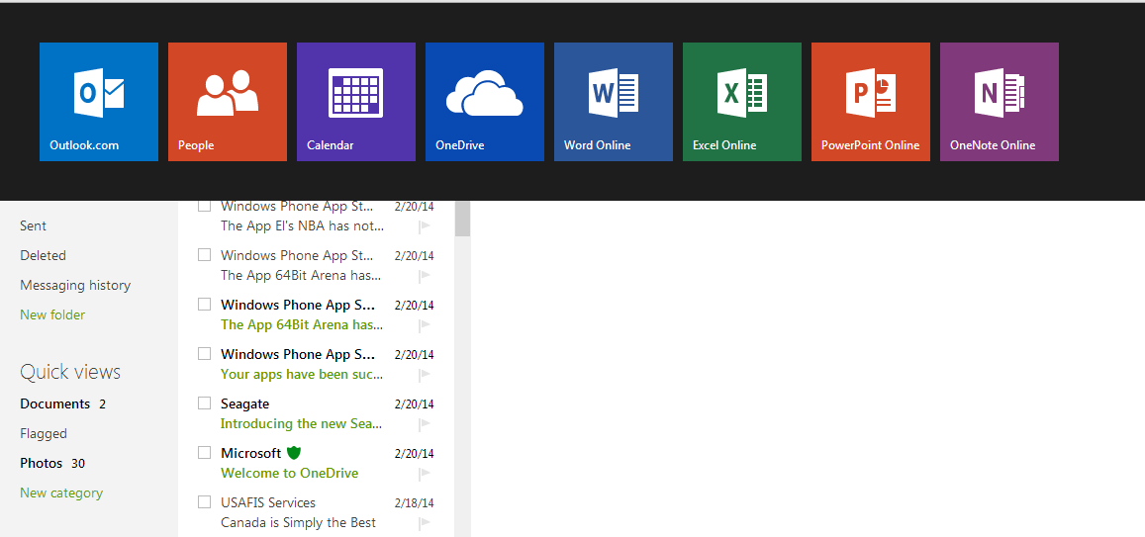Check the Seagate email checkbox

(205, 403)
